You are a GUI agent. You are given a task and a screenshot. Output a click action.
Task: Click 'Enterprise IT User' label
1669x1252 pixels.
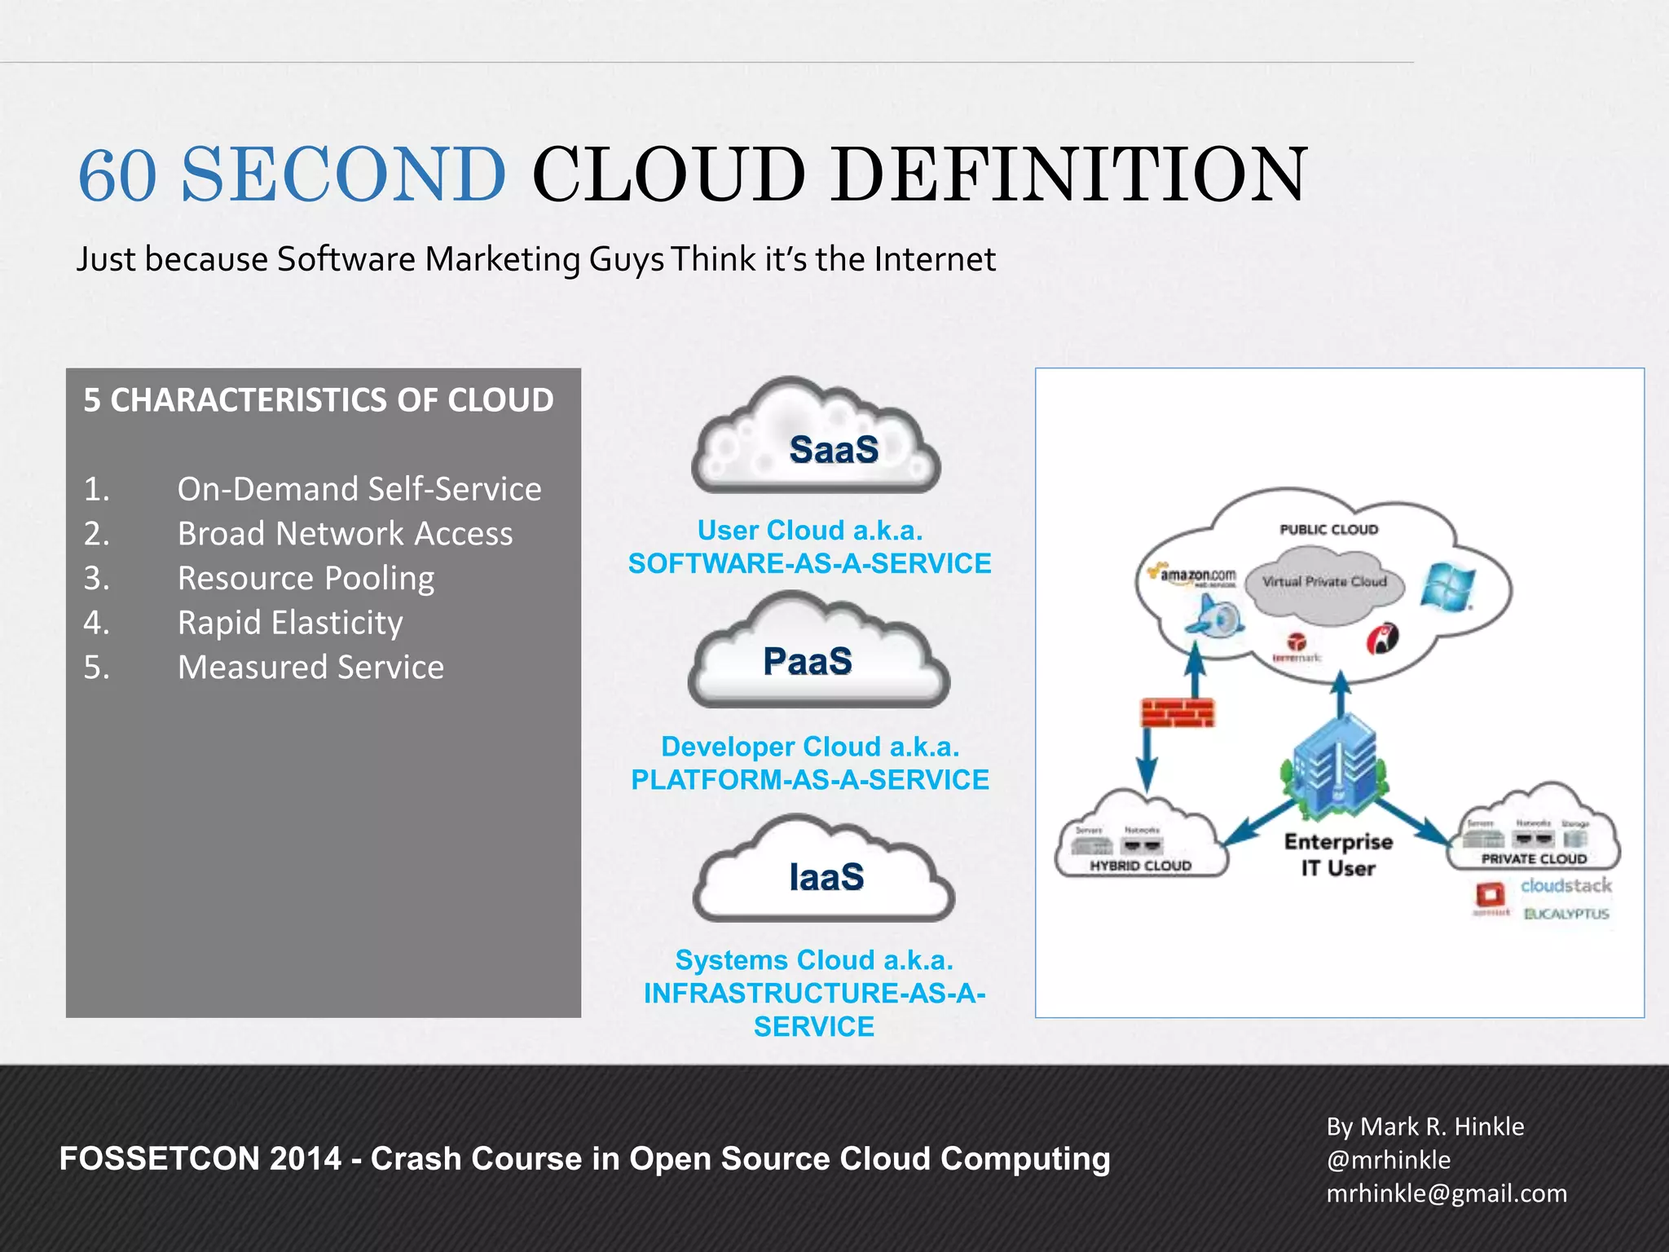(x=1338, y=854)
